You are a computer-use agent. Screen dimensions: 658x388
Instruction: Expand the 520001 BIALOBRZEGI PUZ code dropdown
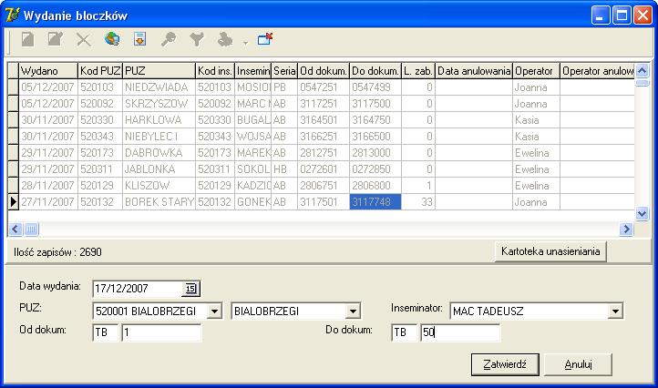[x=214, y=311]
